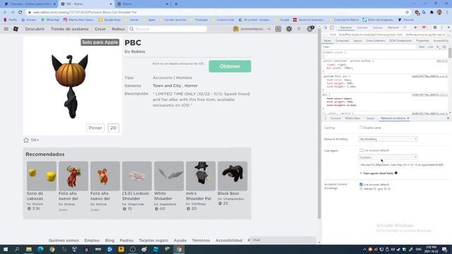The image size is (452, 254).
Task: Open the drawer three-dot menu beside Console
Action: point(326,119)
